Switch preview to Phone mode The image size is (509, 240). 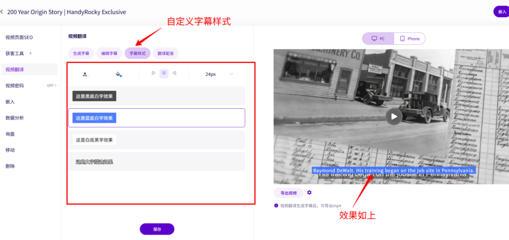coord(410,39)
